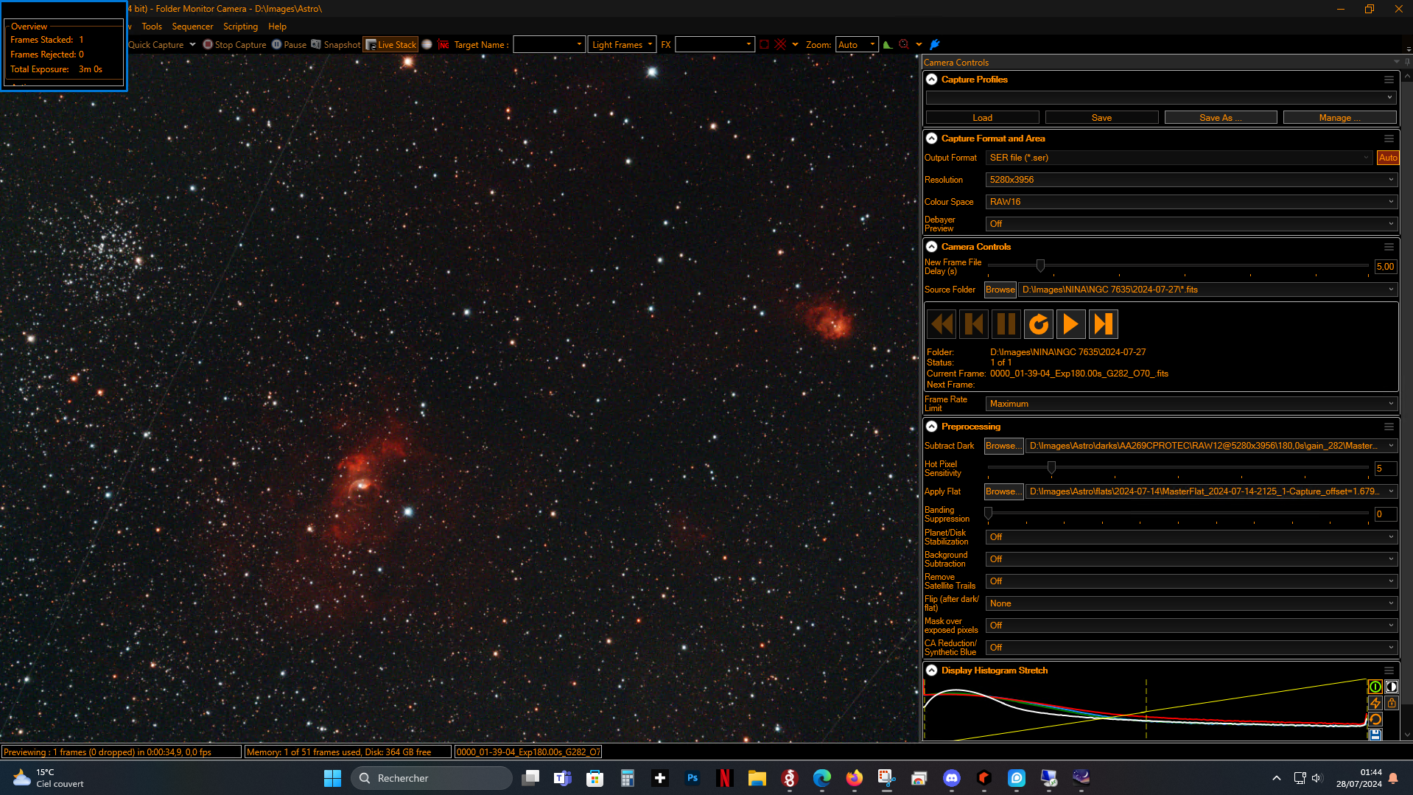Toggle the Live Stack button
1413x795 pixels.
click(390, 45)
